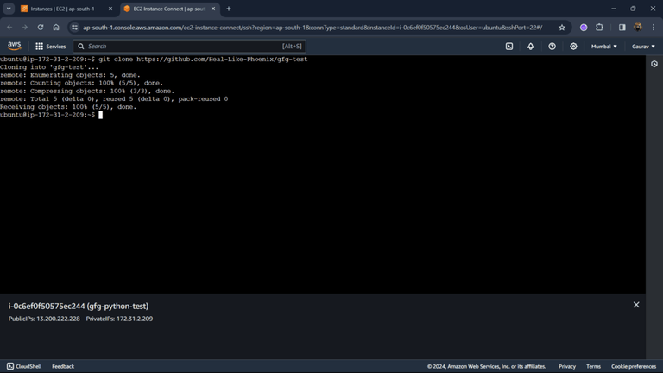This screenshot has width=663, height=373.
Task: Open CloudShell from the footer
Action: (24, 366)
